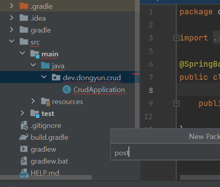Expand the gradle folder chevron
Image resolution: width=220 pixels, height=187 pixels.
point(12,30)
